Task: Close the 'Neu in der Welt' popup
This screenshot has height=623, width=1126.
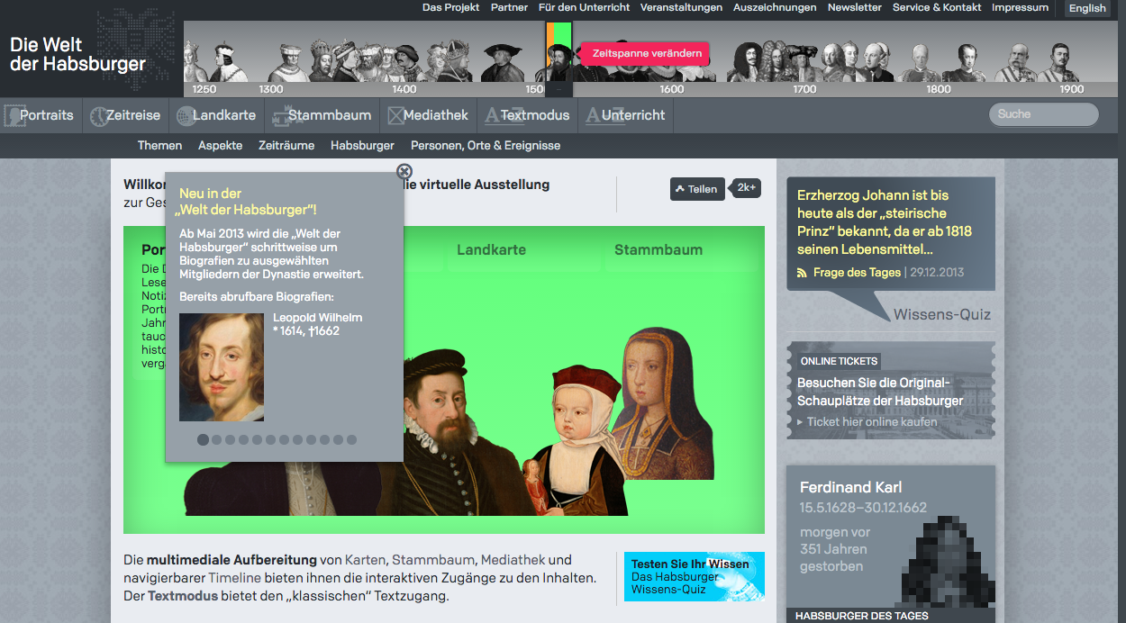Action: coord(404,171)
